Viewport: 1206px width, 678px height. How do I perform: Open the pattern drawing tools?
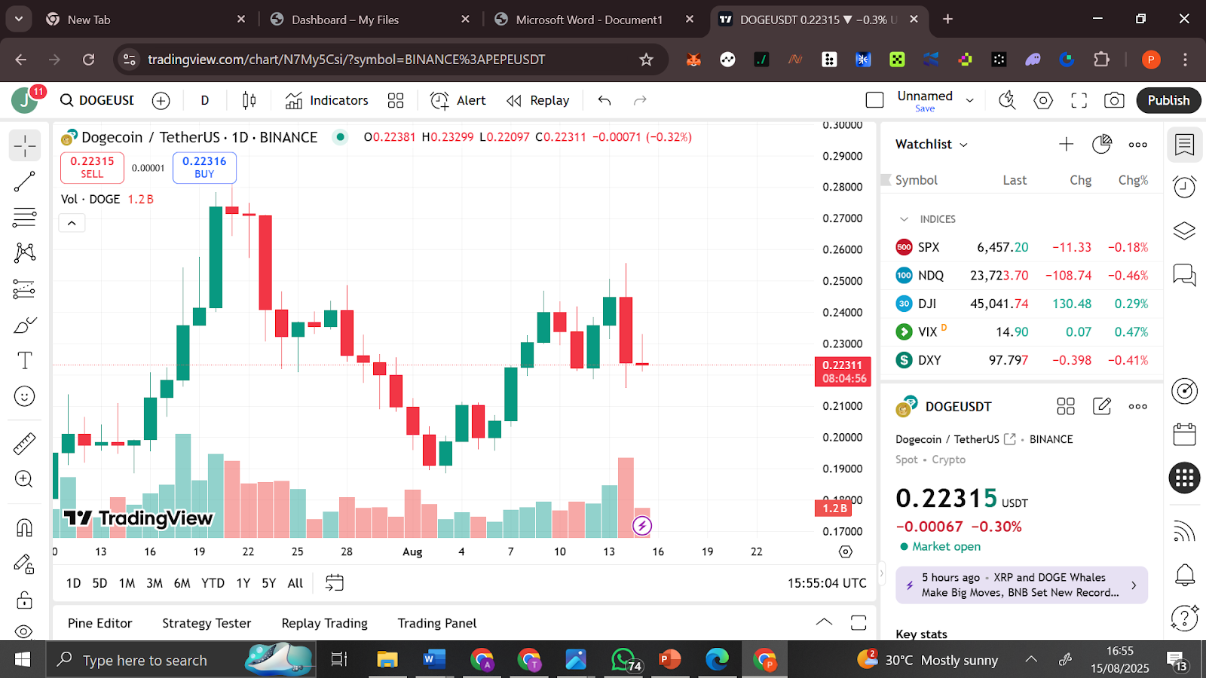pyautogui.click(x=25, y=252)
